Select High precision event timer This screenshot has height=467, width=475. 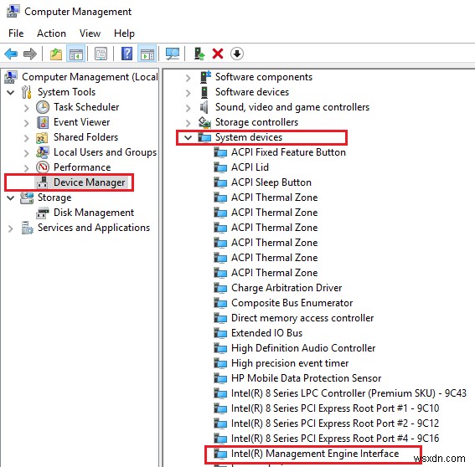[290, 363]
